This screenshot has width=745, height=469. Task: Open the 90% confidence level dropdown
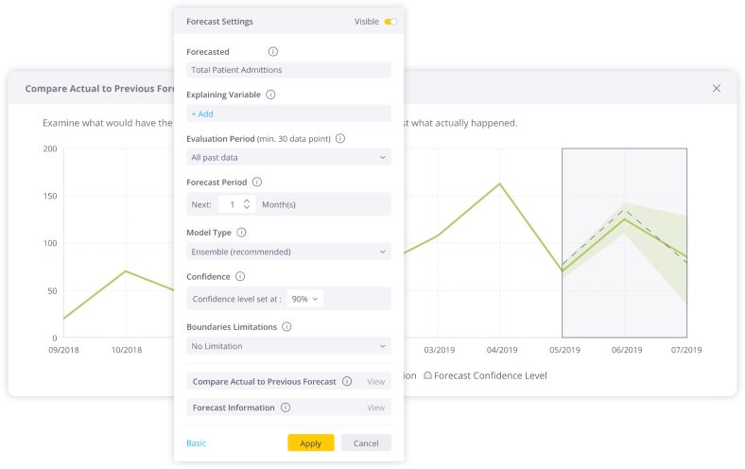tap(305, 299)
